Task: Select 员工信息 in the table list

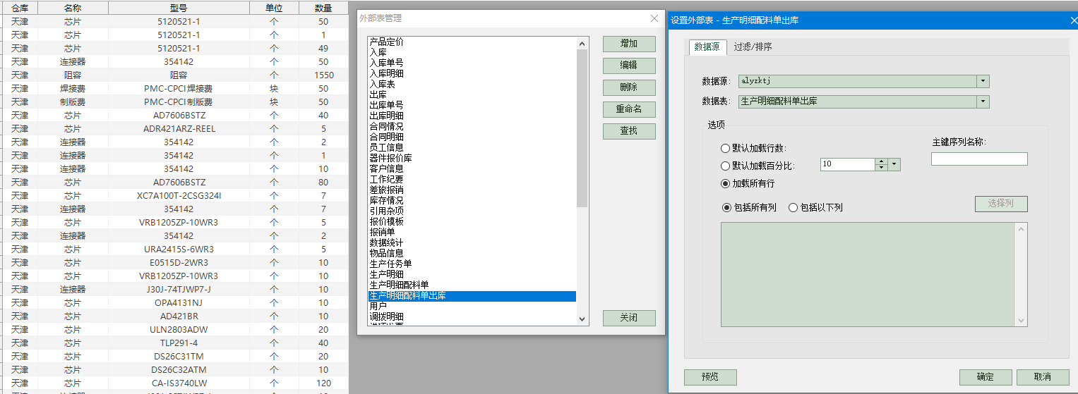Action: tap(472, 147)
